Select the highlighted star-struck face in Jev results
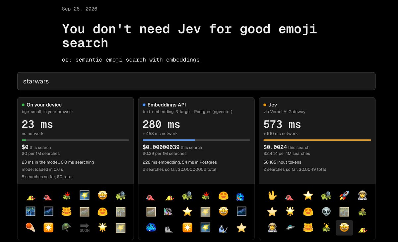Screen dimensions: 398x242 point(344,227)
